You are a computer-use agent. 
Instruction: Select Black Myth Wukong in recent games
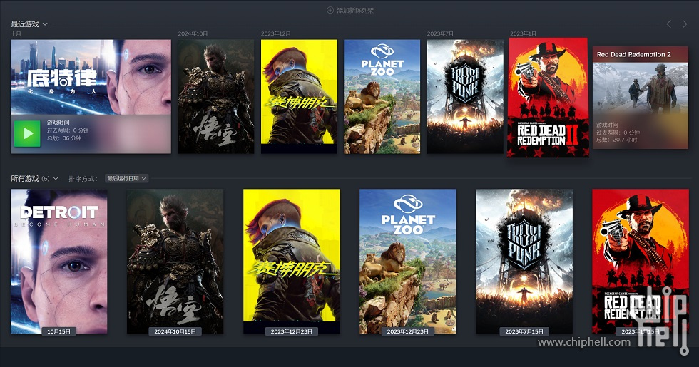[x=215, y=97]
